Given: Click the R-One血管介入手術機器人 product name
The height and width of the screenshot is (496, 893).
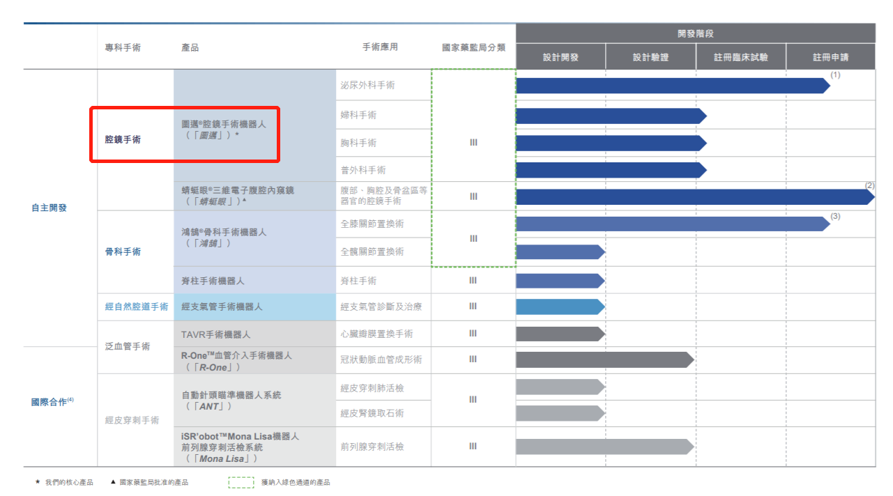Looking at the screenshot, I should (x=236, y=355).
